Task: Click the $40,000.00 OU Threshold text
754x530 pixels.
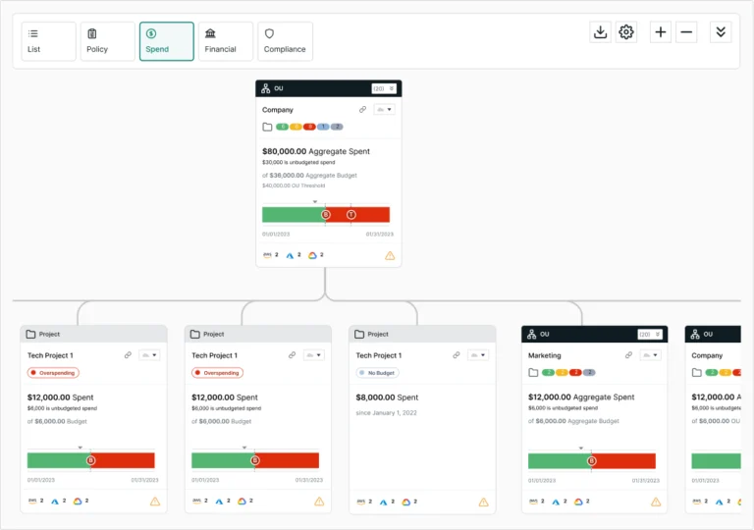Action: (294, 185)
